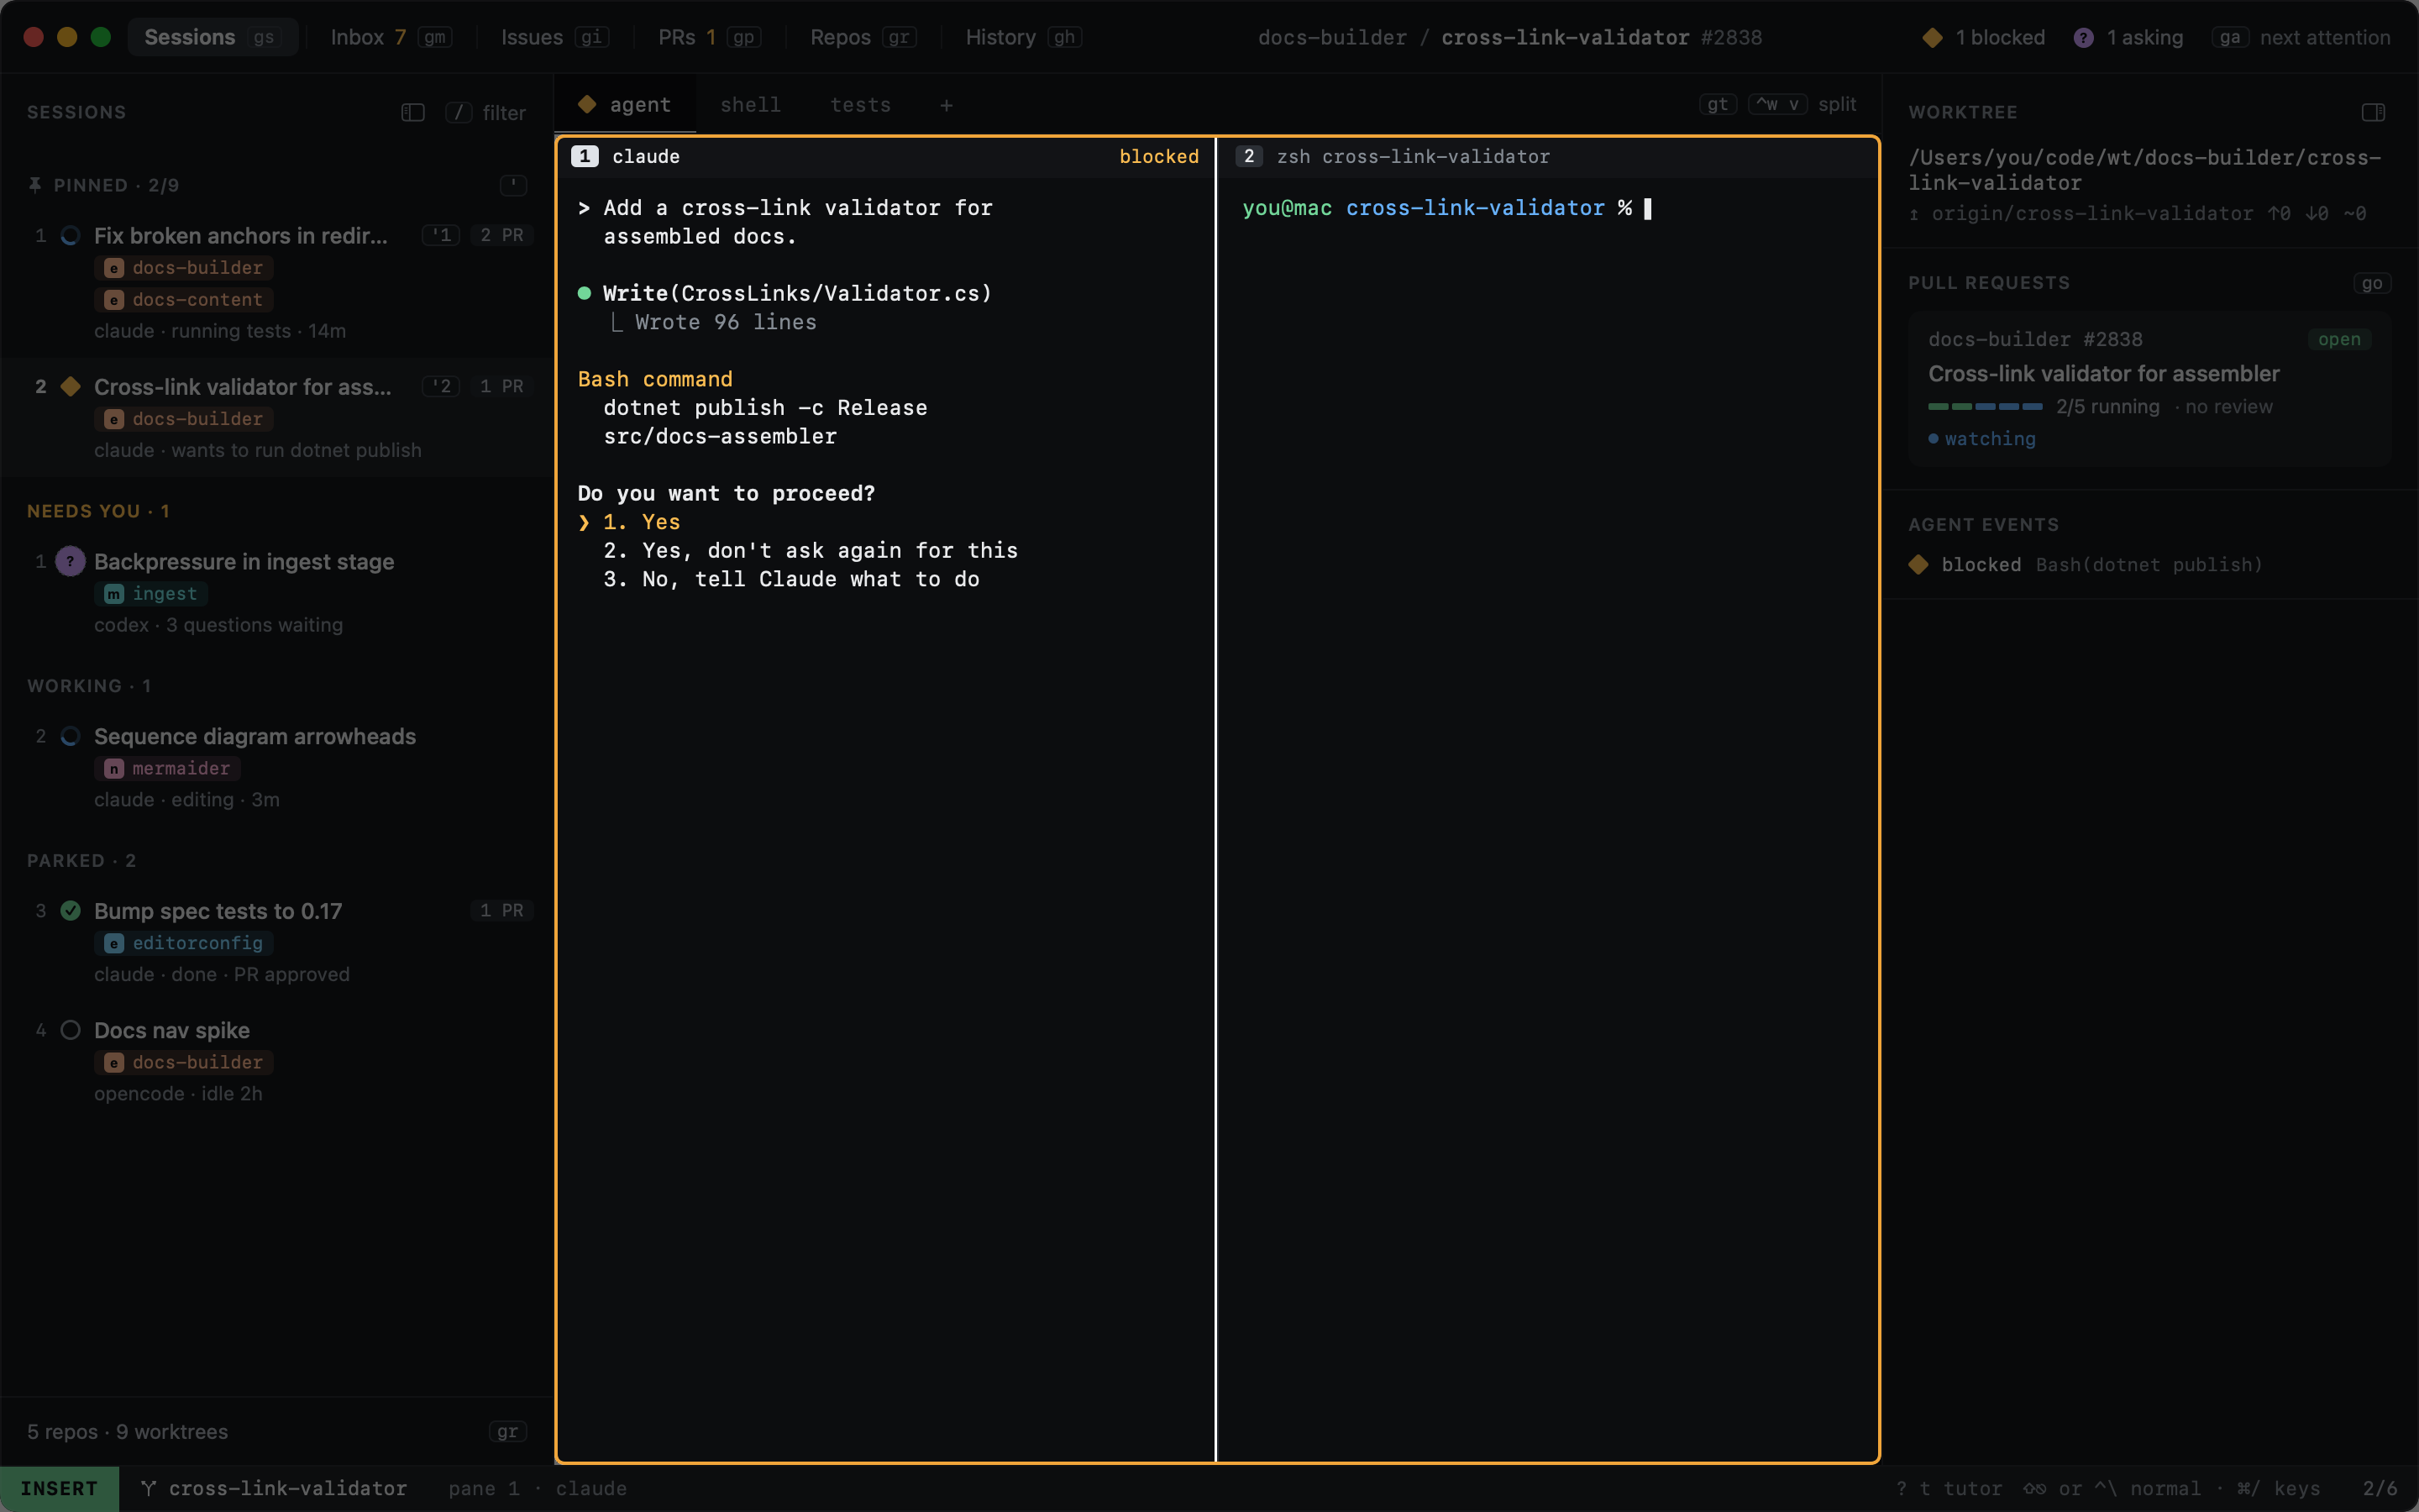2419x1512 pixels.
Task: Click the PR checks progress bar
Action: 1986,406
